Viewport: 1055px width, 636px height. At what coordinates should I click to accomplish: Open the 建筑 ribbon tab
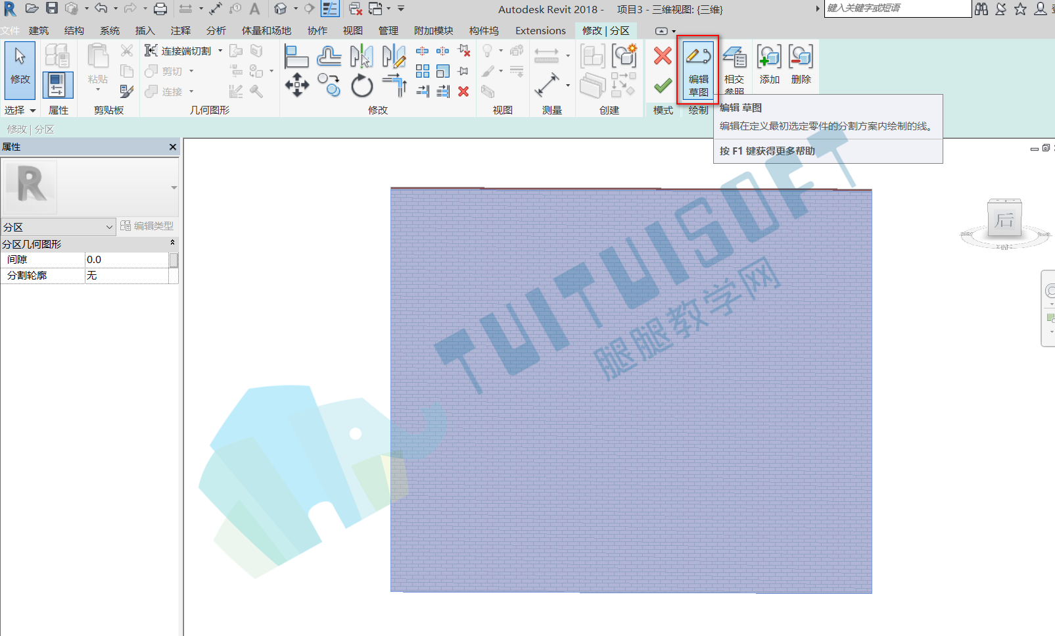tap(39, 31)
